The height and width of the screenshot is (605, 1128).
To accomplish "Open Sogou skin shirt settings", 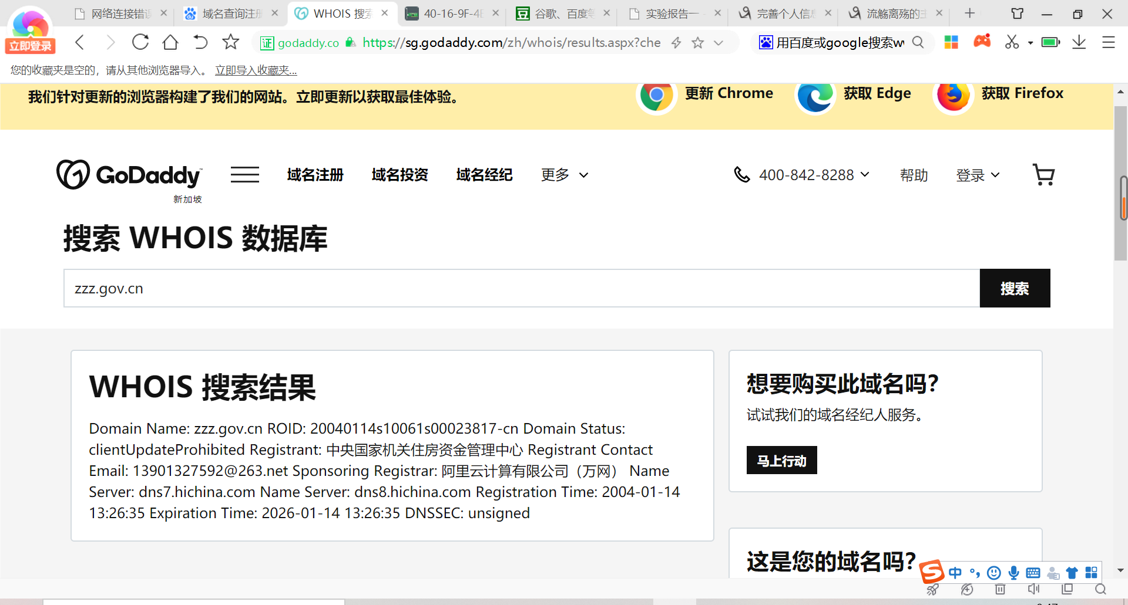I will 1072,573.
